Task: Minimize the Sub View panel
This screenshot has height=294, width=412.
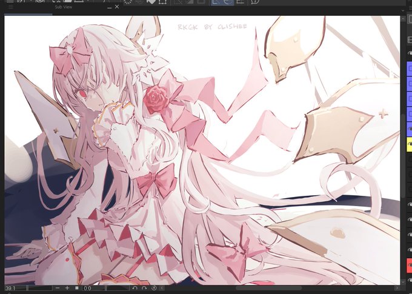Action: click(110, 7)
